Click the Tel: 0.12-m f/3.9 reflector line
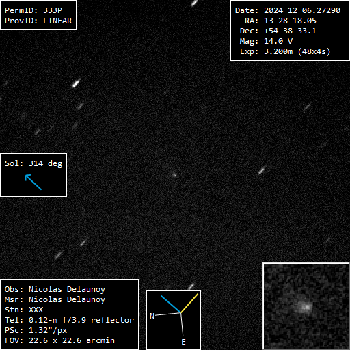 [69, 320]
